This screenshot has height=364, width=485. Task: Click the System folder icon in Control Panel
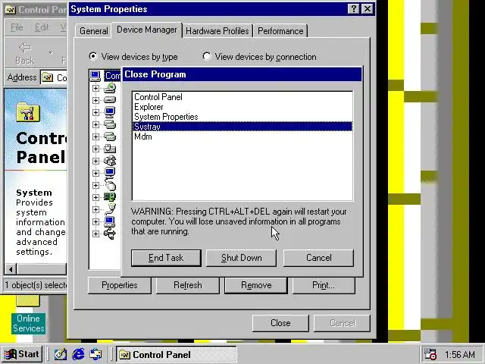[28, 112]
